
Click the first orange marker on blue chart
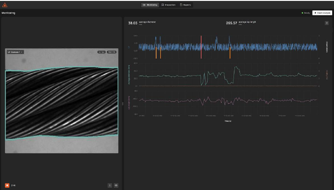click(156, 53)
